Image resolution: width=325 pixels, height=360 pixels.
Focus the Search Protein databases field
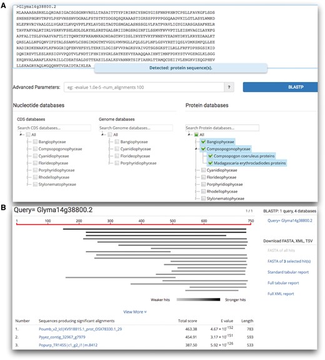pos(222,128)
